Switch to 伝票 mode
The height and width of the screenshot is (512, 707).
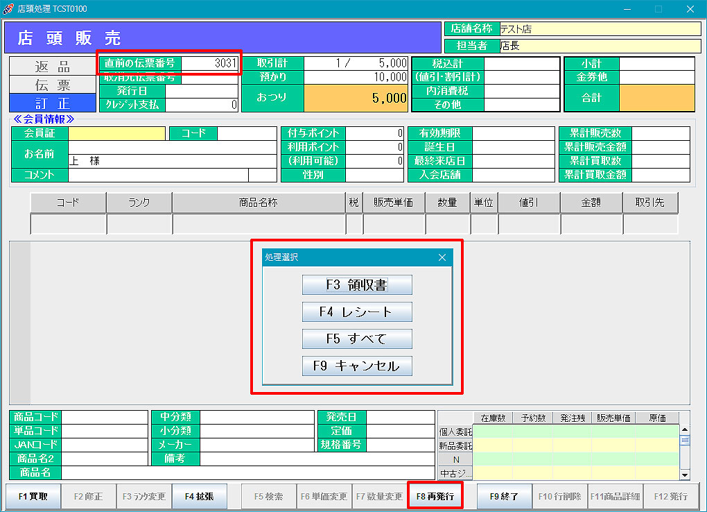pyautogui.click(x=53, y=85)
